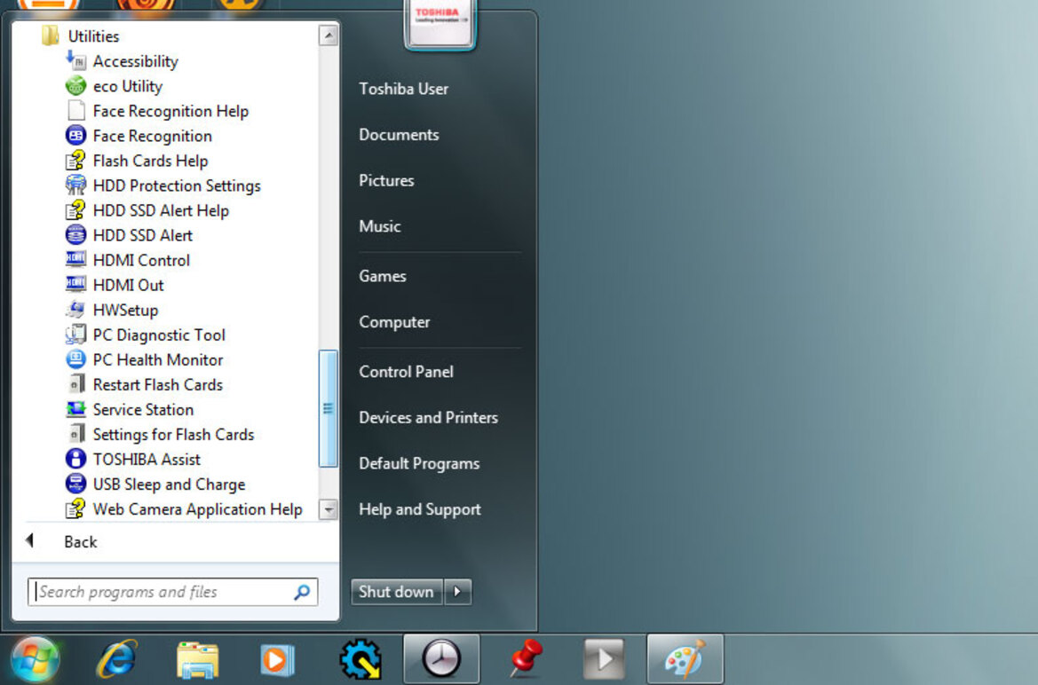The image size is (1038, 685).
Task: Open Help and Support
Action: pos(420,509)
